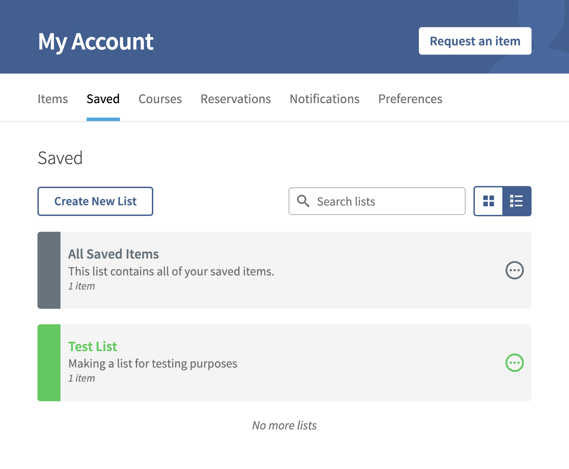Screen dimensions: 569x469
Task: Open the Preferences tab
Action: [410, 99]
